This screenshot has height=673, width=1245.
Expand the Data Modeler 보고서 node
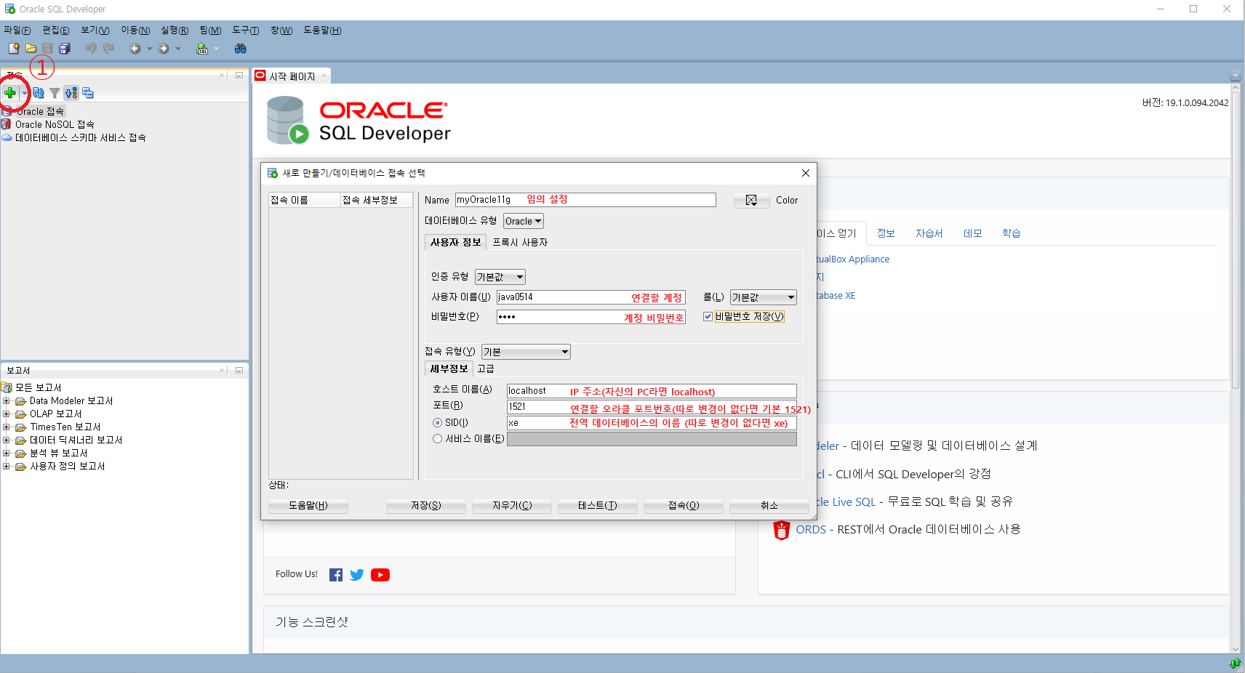(7, 400)
